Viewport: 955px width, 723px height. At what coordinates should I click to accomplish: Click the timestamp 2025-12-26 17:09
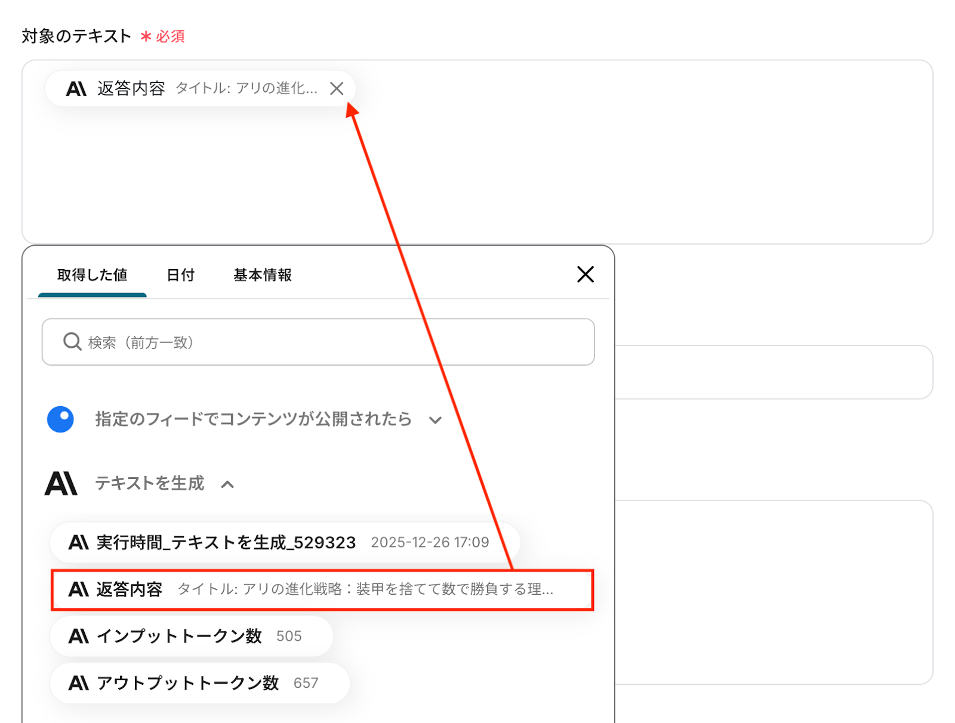click(x=430, y=542)
